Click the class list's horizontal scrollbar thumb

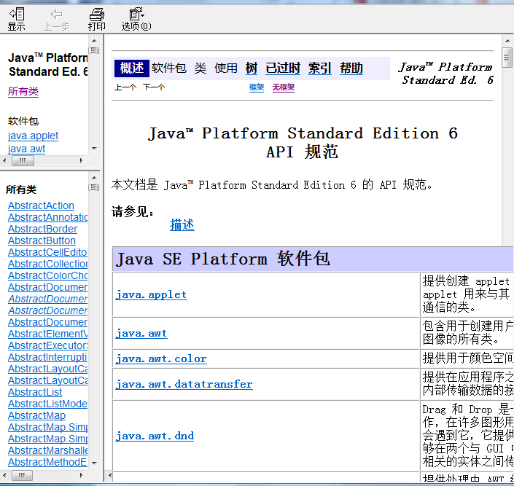coord(22,475)
